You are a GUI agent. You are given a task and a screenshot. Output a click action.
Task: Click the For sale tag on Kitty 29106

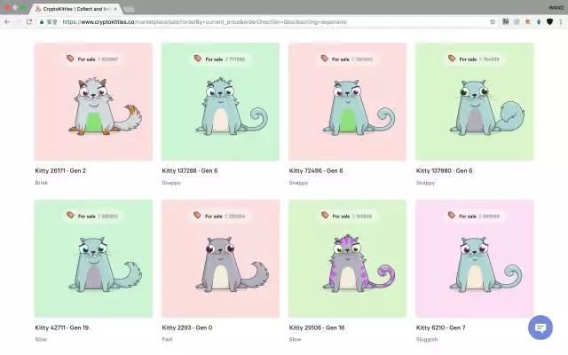coord(347,216)
